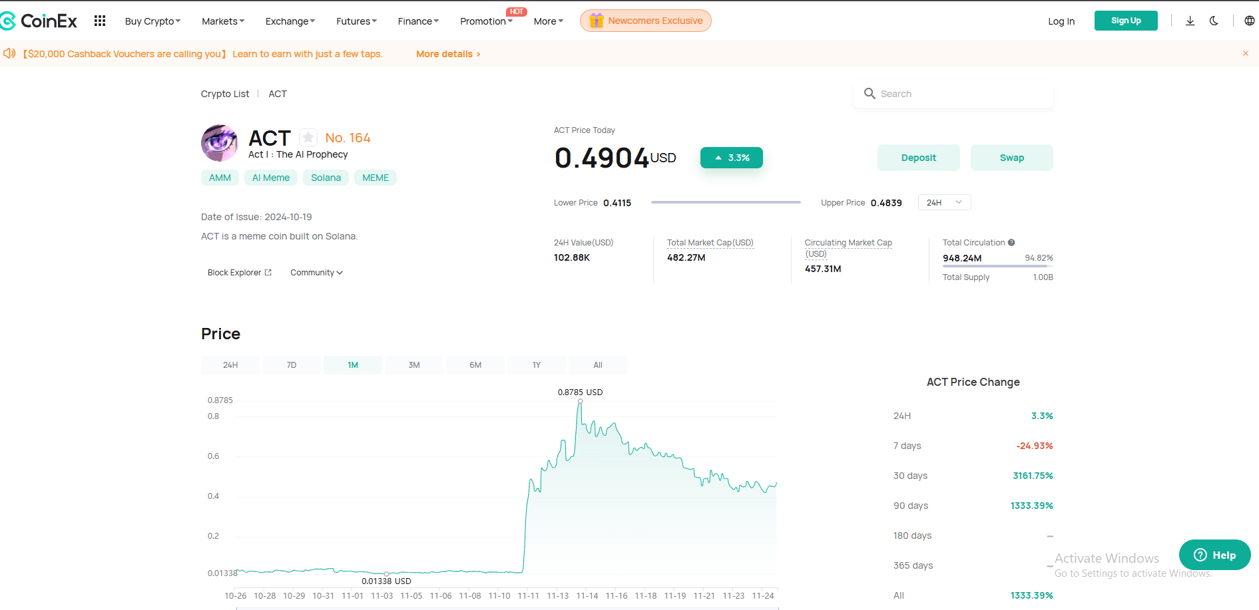
Task: Select the 24H chart tab
Action: click(x=230, y=365)
